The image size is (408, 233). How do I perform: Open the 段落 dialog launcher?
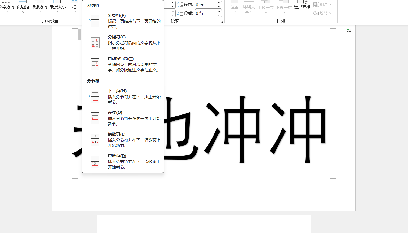point(222,21)
